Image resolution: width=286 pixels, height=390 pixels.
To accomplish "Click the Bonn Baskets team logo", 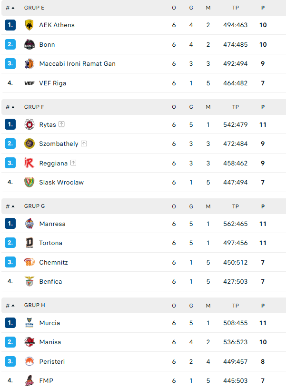I will 30,44.
